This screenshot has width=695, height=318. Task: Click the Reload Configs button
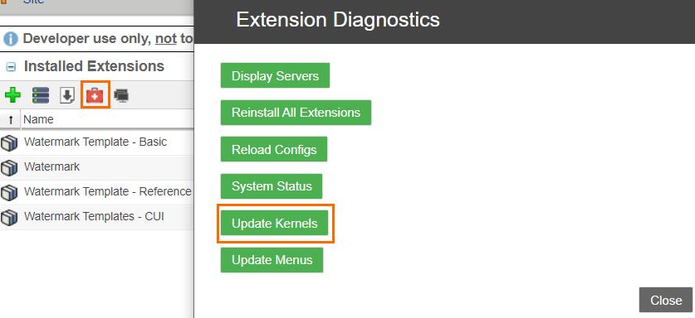(274, 150)
